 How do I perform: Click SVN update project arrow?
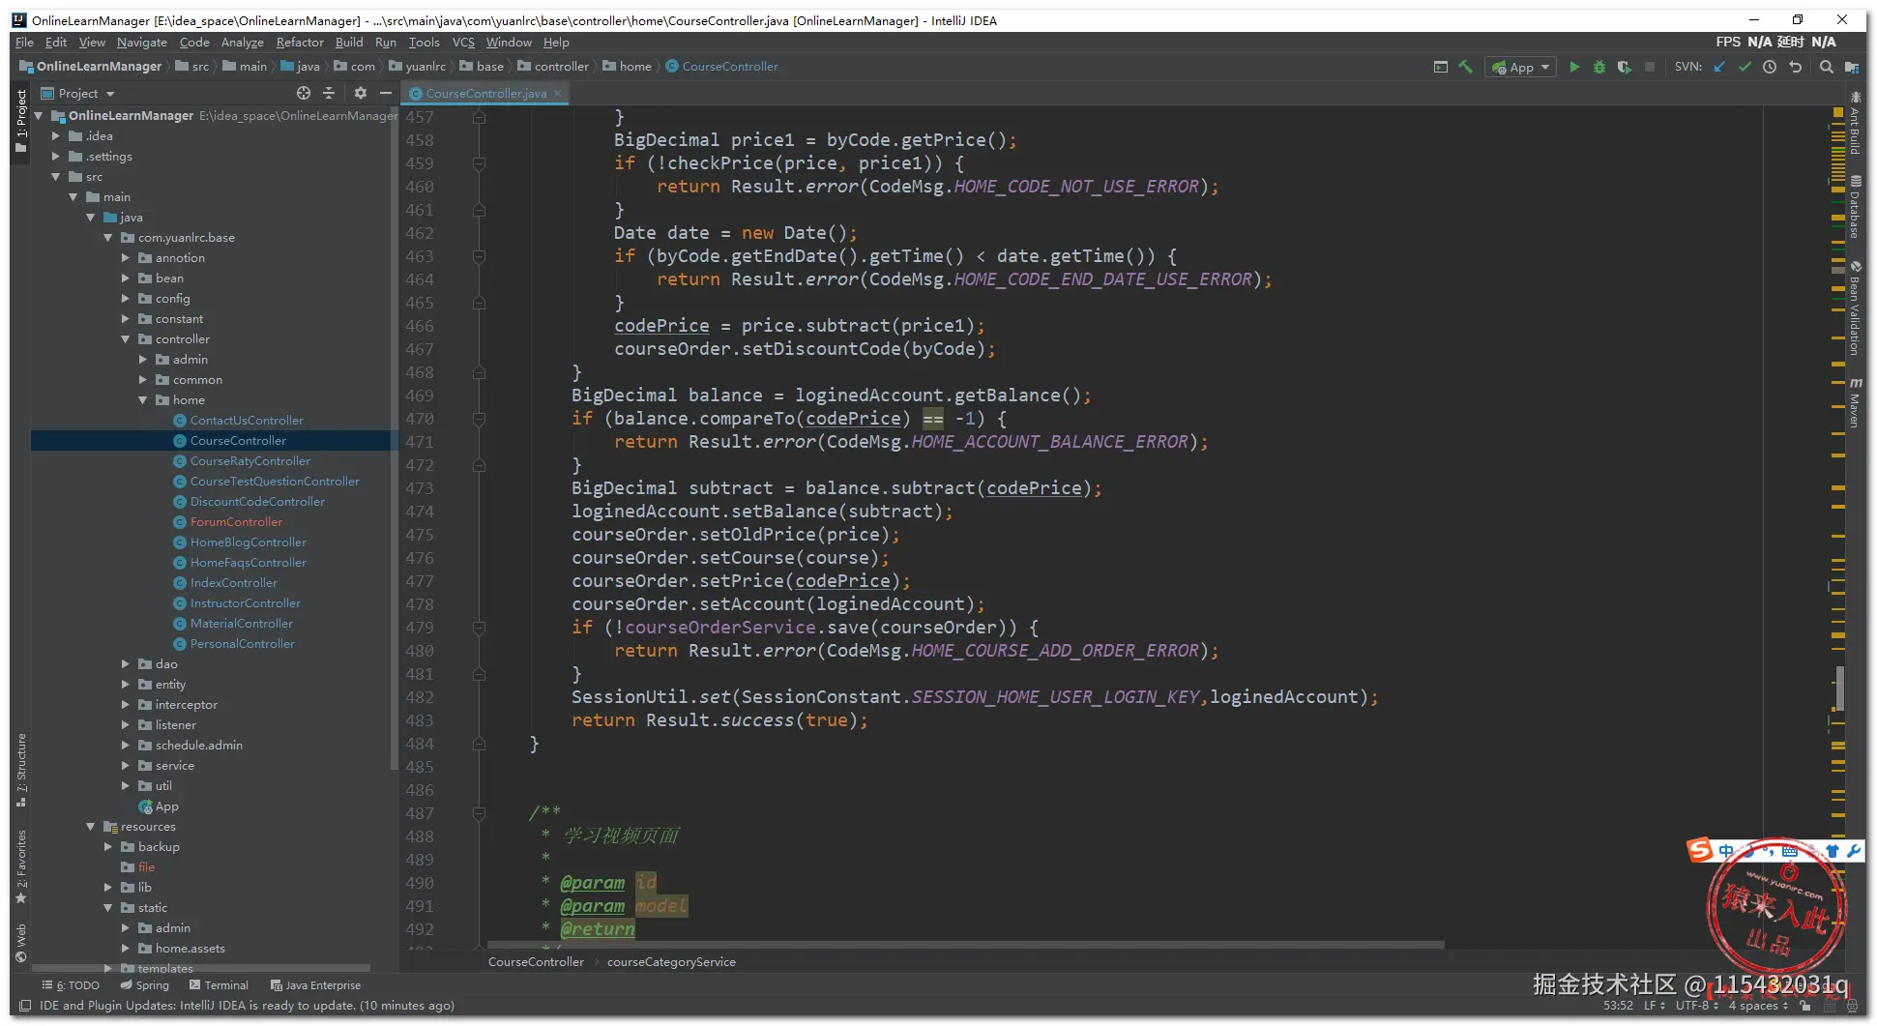click(x=1719, y=67)
